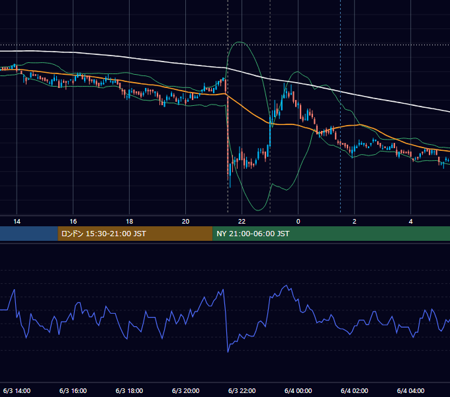Image resolution: width=450 pixels, height=397 pixels.
Task: Click the 20 hour axis label
Action: [186, 221]
